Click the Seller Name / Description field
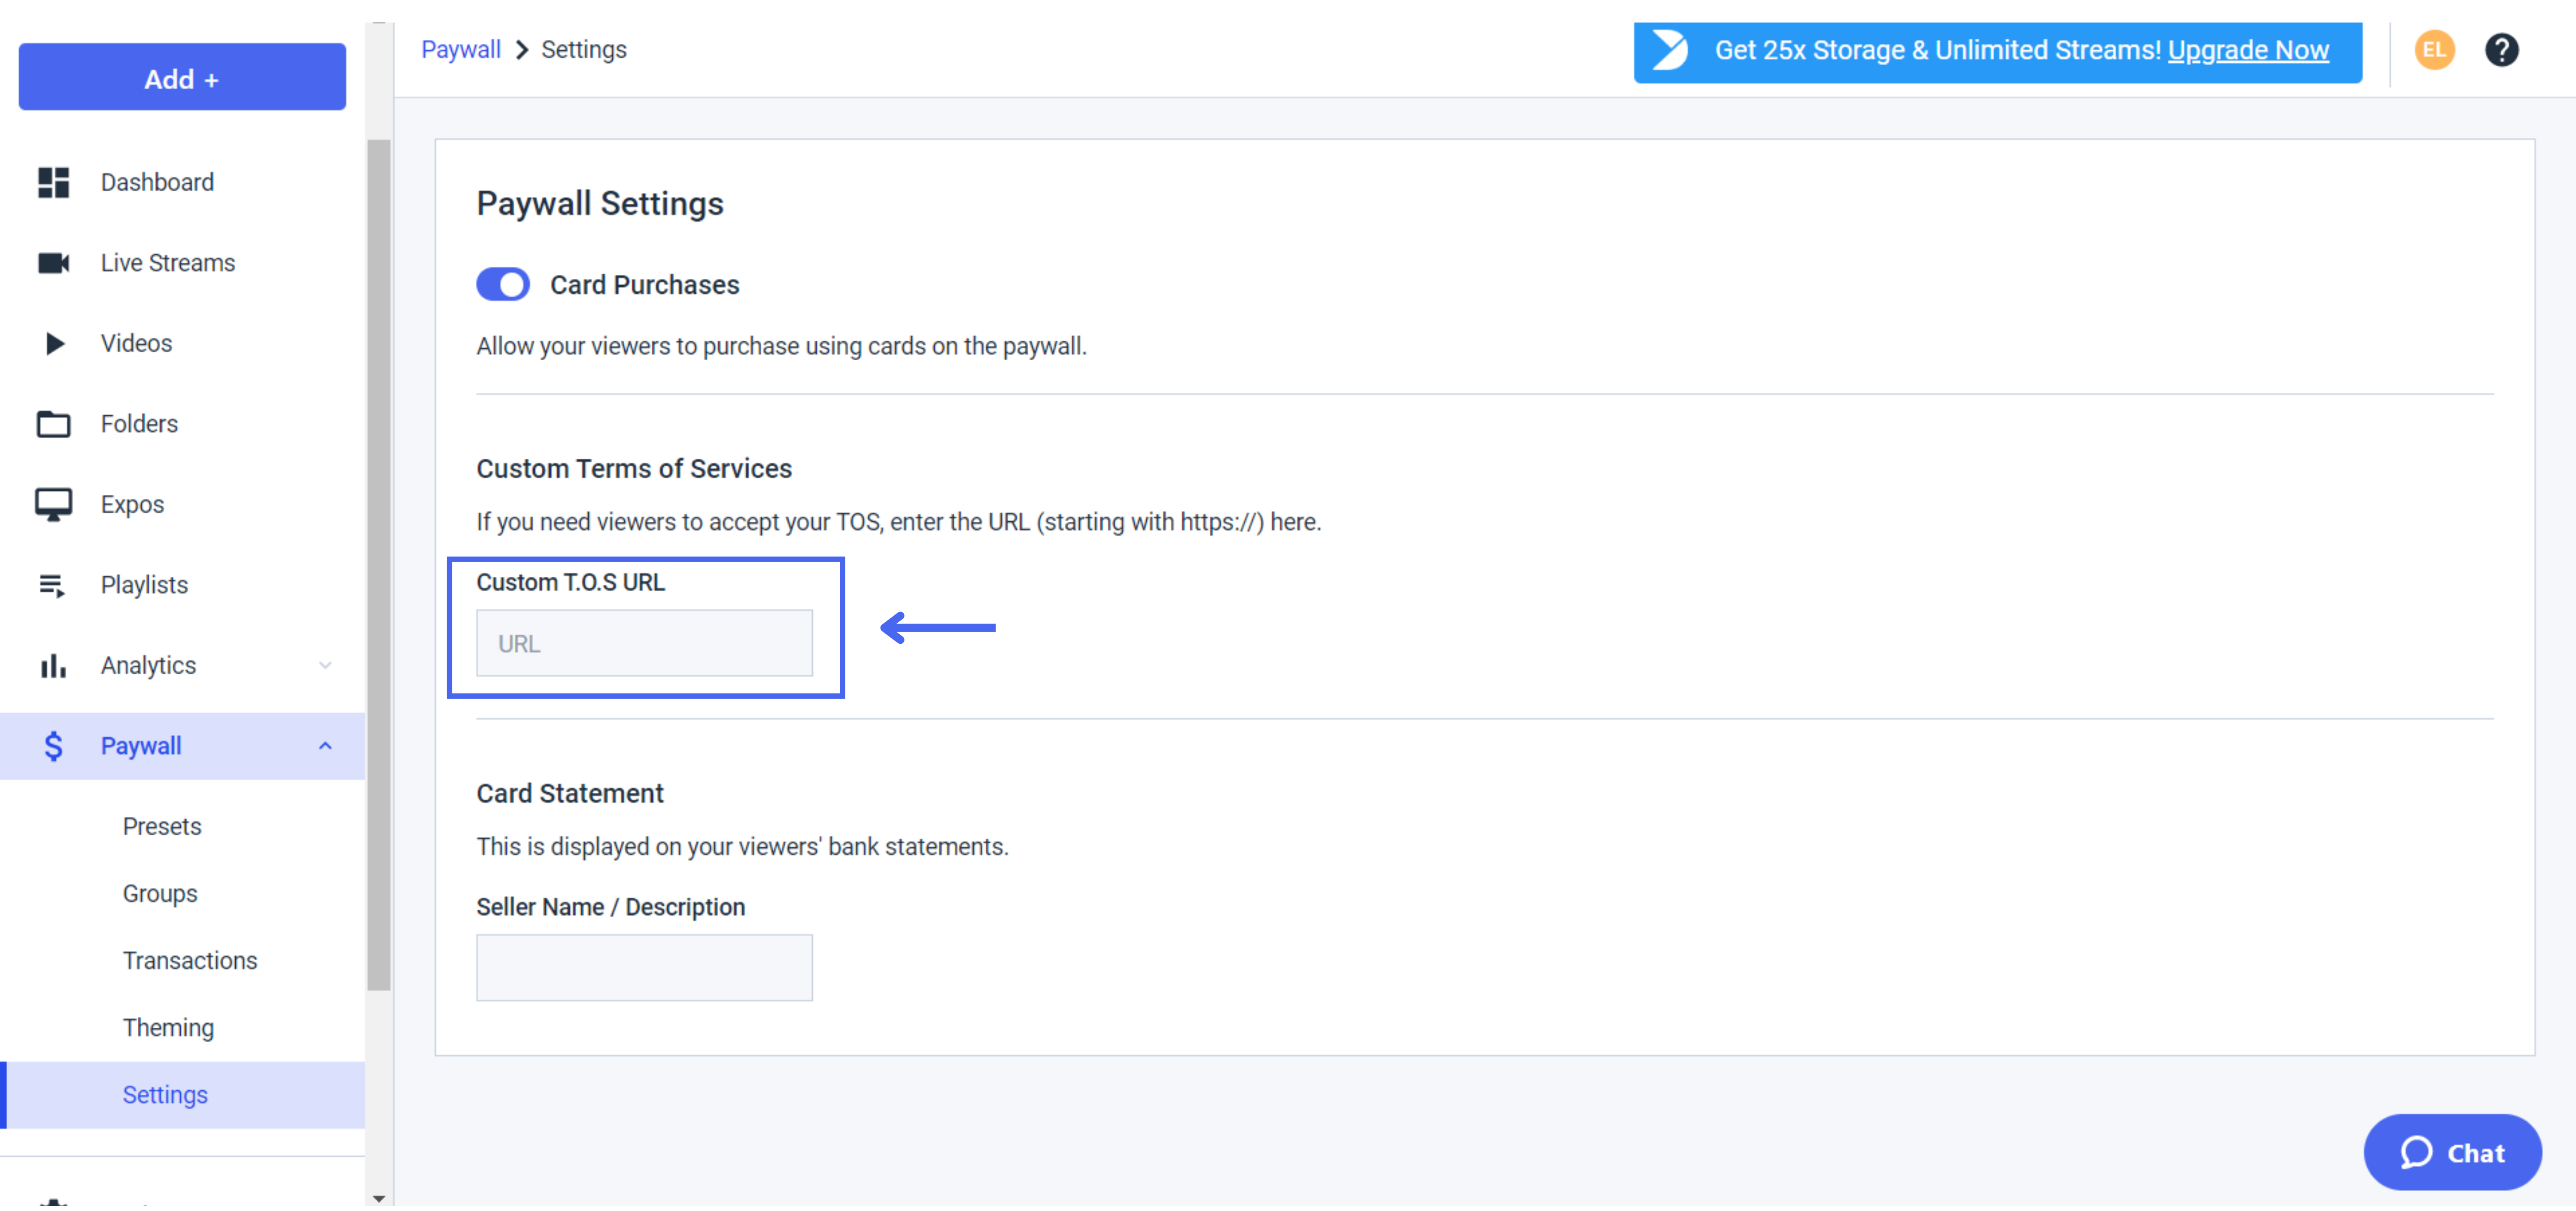 tap(644, 967)
